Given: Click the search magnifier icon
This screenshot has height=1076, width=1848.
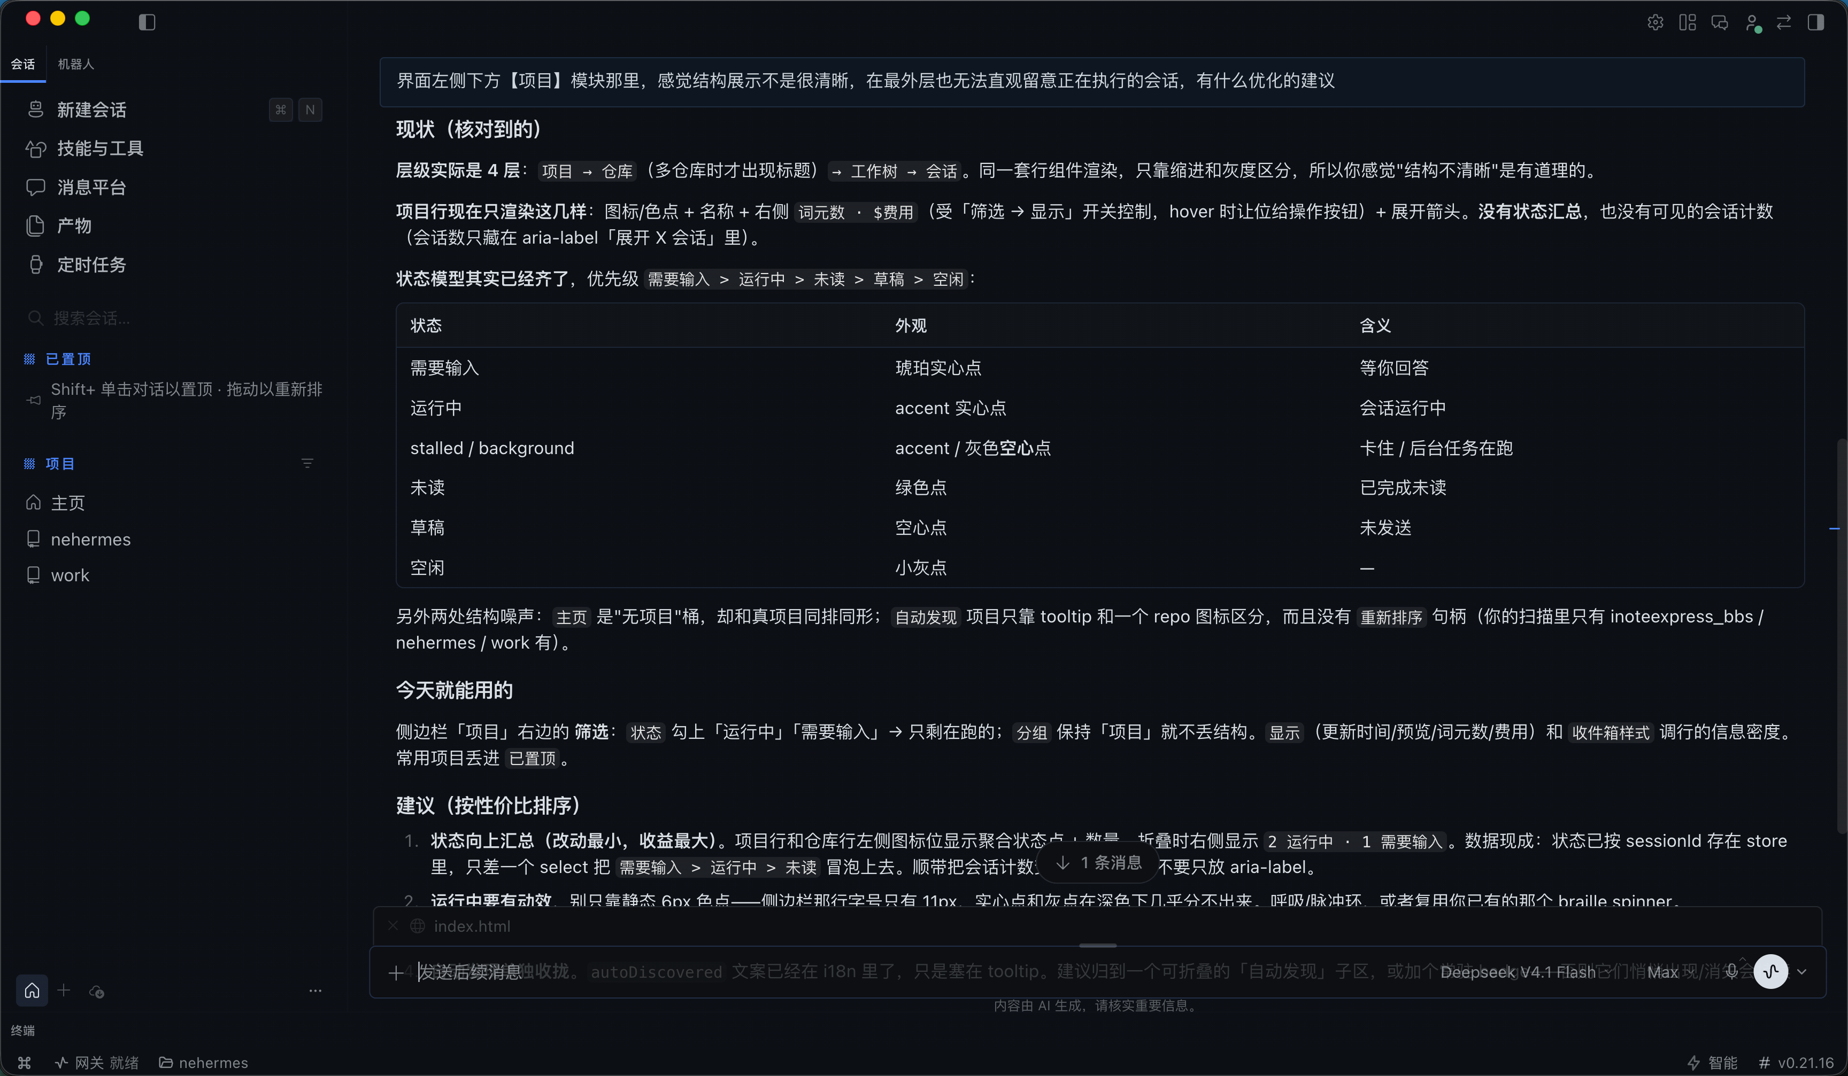Looking at the screenshot, I should point(35,318).
